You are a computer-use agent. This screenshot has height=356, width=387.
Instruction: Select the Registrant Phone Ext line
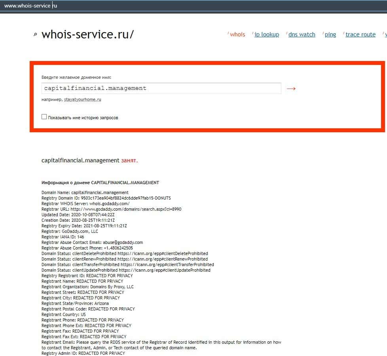click(x=86, y=326)
